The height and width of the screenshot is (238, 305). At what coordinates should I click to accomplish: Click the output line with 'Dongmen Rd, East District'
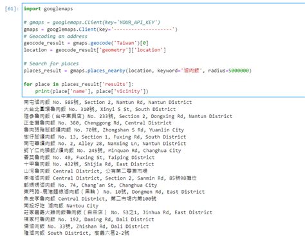coord(114,192)
